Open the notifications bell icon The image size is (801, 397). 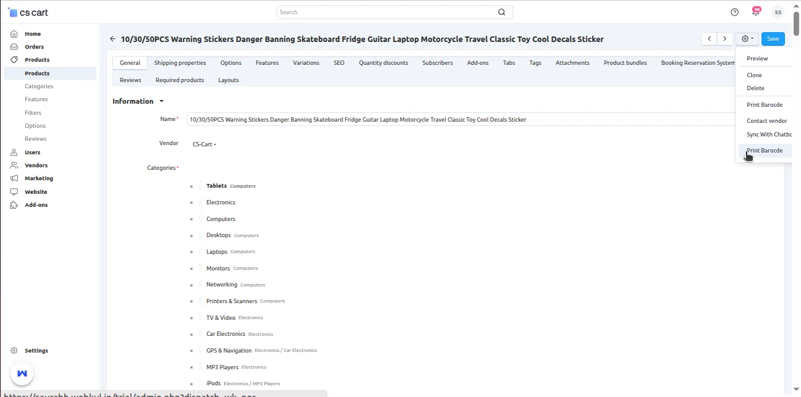coord(755,12)
